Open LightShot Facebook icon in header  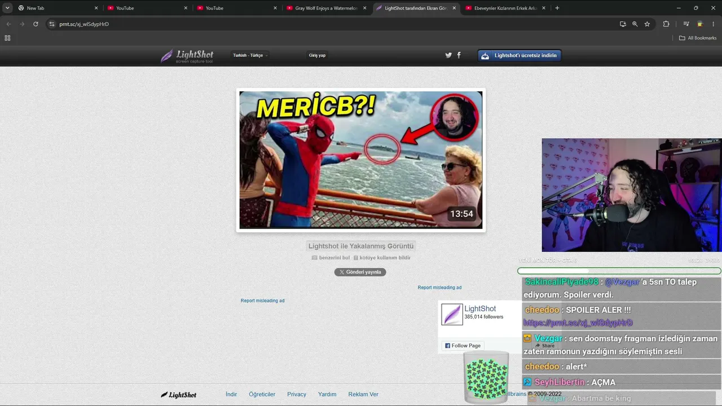click(x=459, y=55)
